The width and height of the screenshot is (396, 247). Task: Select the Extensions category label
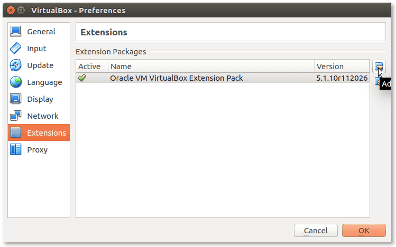(47, 133)
